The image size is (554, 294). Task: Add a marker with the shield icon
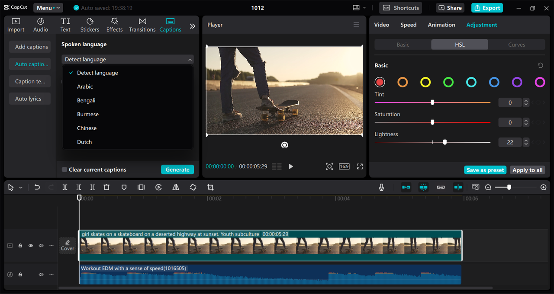point(124,187)
